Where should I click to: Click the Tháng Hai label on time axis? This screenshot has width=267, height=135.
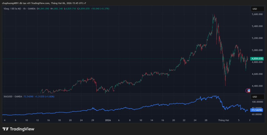[223, 120]
